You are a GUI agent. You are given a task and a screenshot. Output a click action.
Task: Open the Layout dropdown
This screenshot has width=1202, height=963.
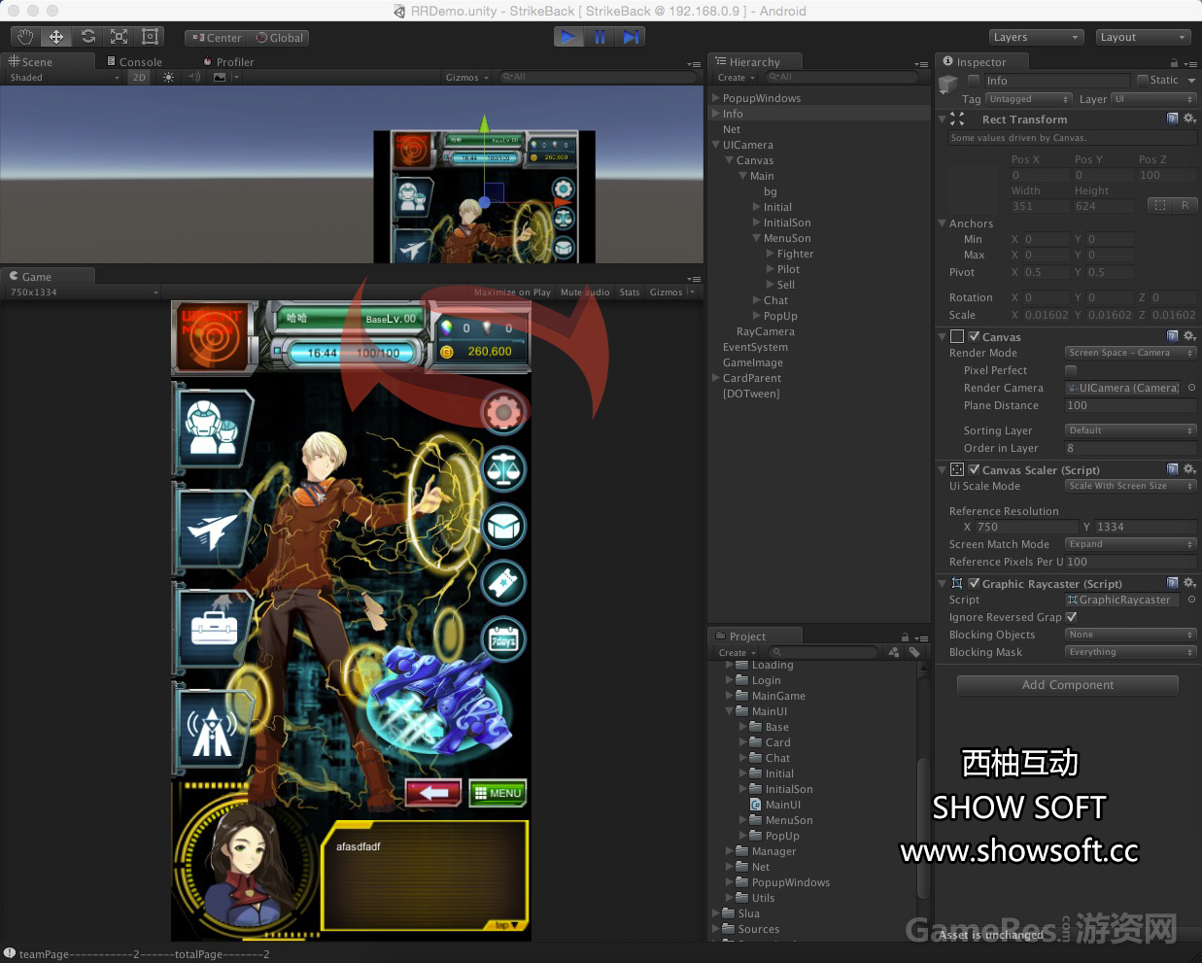point(1143,37)
